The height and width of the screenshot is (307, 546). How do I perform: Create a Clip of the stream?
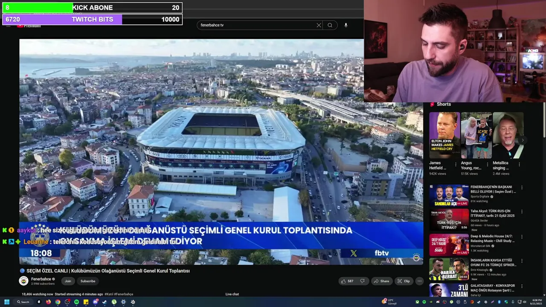coord(404,281)
